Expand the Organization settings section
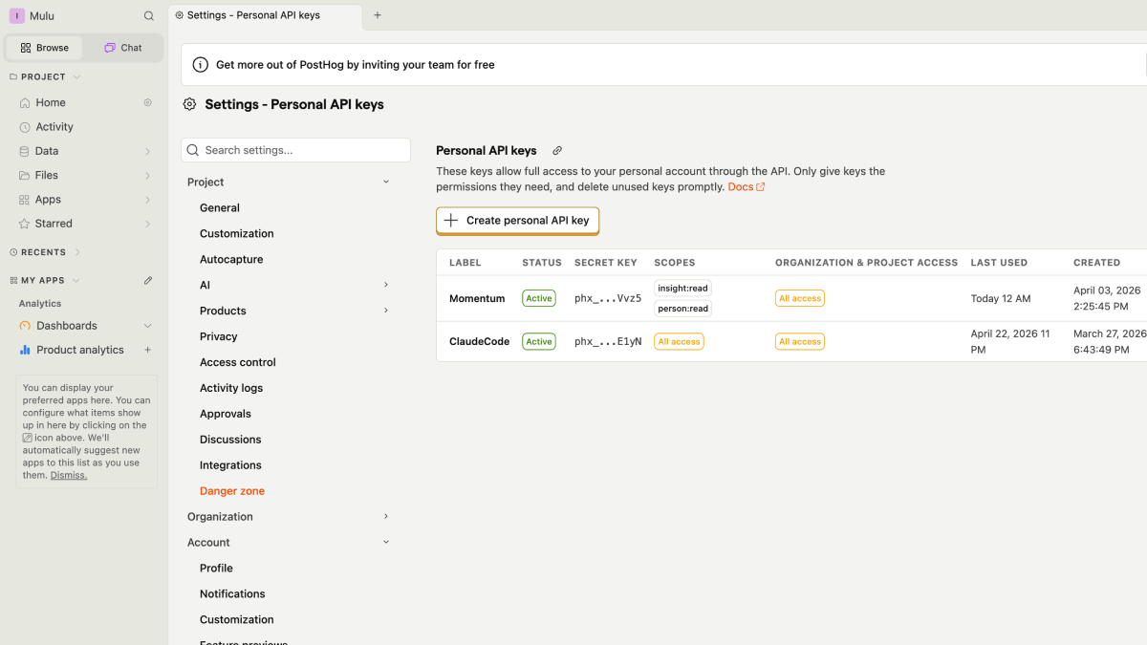 coord(386,516)
